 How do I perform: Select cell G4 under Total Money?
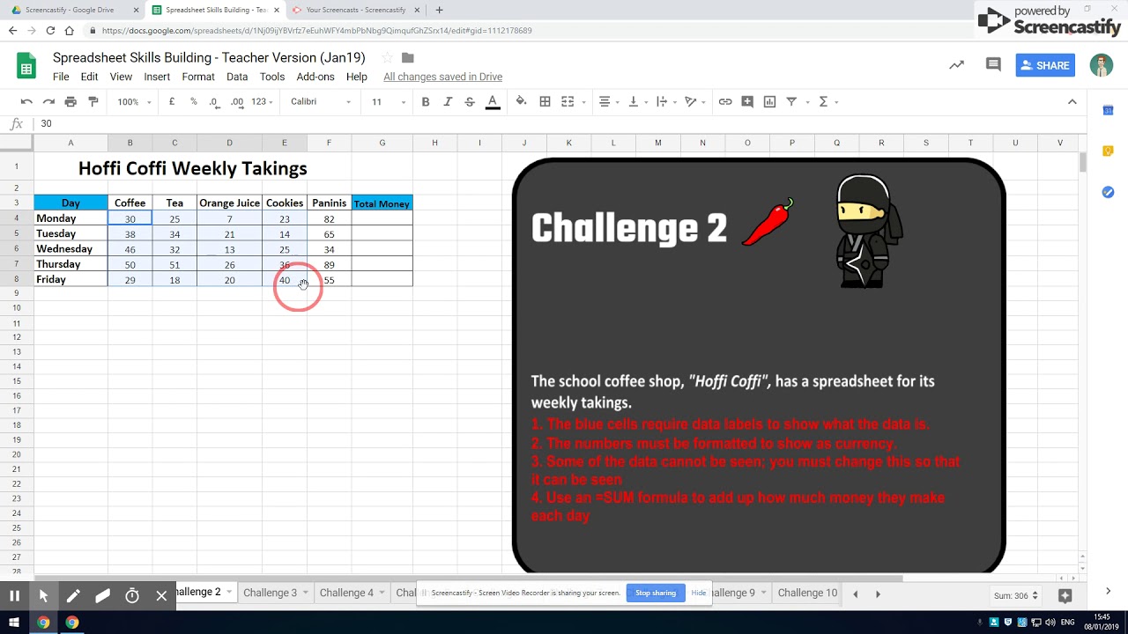coord(382,218)
